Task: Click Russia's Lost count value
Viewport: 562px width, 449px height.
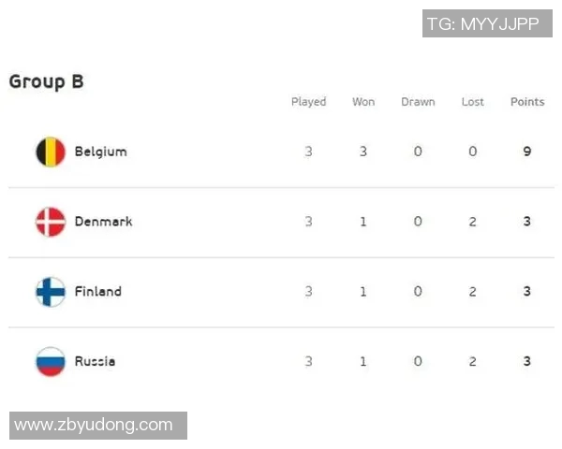Action: [473, 361]
